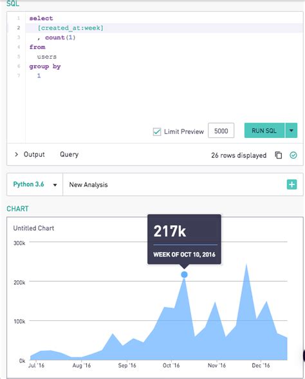Click the copy results icon
This screenshot has height=379, width=305.
click(278, 155)
